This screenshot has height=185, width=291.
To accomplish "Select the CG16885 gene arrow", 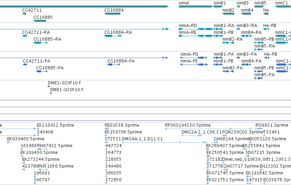I will (40, 21).
